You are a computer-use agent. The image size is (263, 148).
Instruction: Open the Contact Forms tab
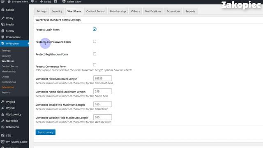click(95, 11)
